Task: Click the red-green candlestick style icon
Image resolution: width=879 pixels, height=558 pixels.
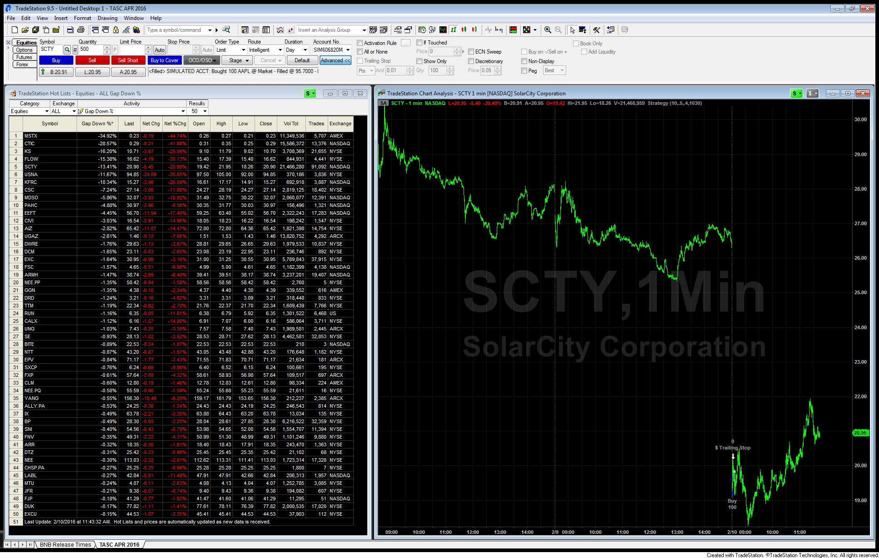Action: (x=464, y=30)
